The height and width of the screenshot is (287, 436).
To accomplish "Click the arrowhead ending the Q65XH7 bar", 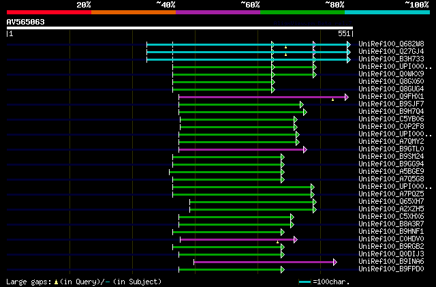I will [x=315, y=202].
